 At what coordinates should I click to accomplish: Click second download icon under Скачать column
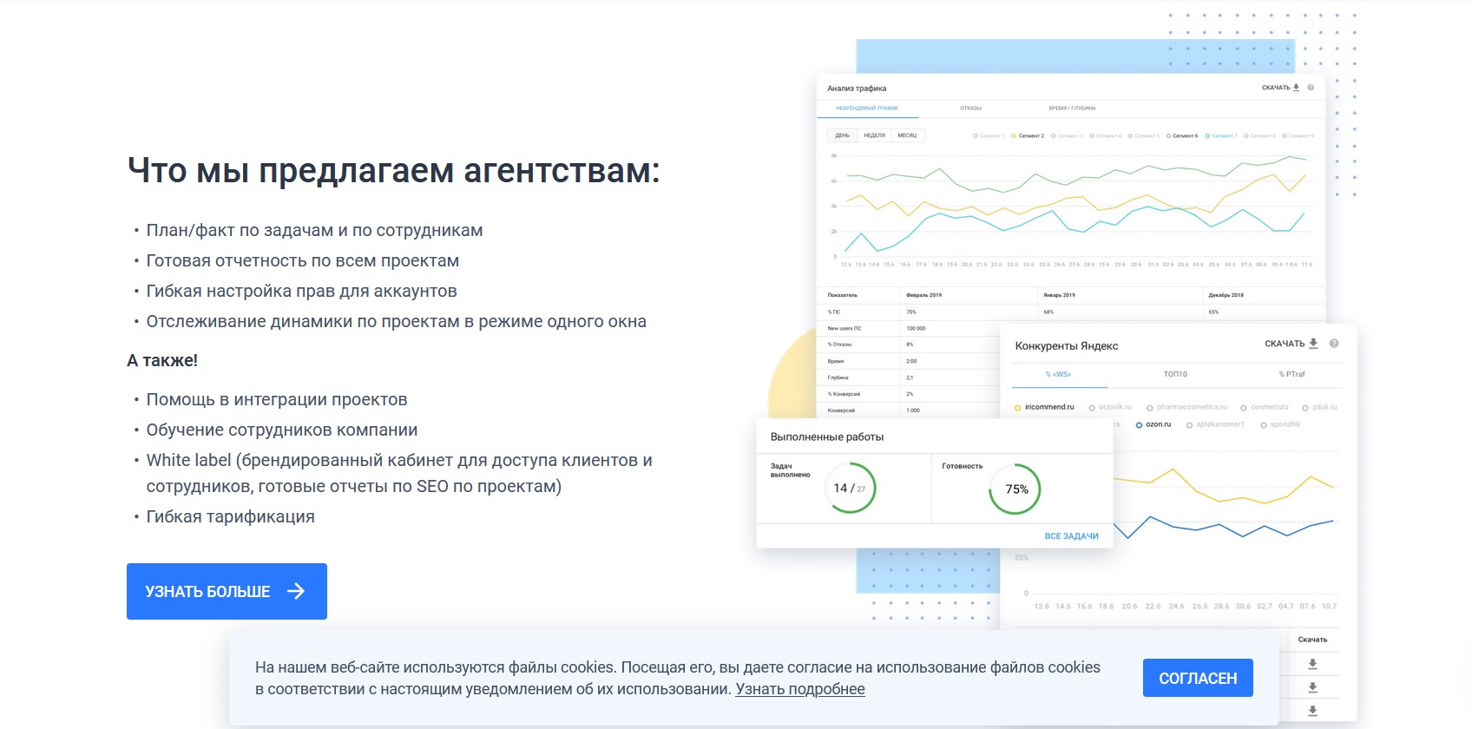click(x=1312, y=687)
